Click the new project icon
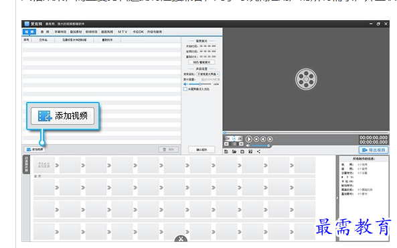 [x=226, y=151]
